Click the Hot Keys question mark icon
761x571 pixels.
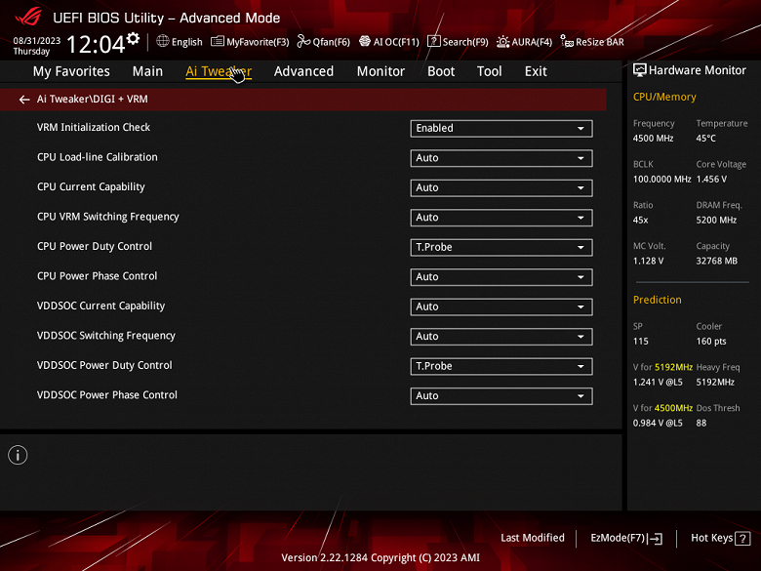[742, 539]
